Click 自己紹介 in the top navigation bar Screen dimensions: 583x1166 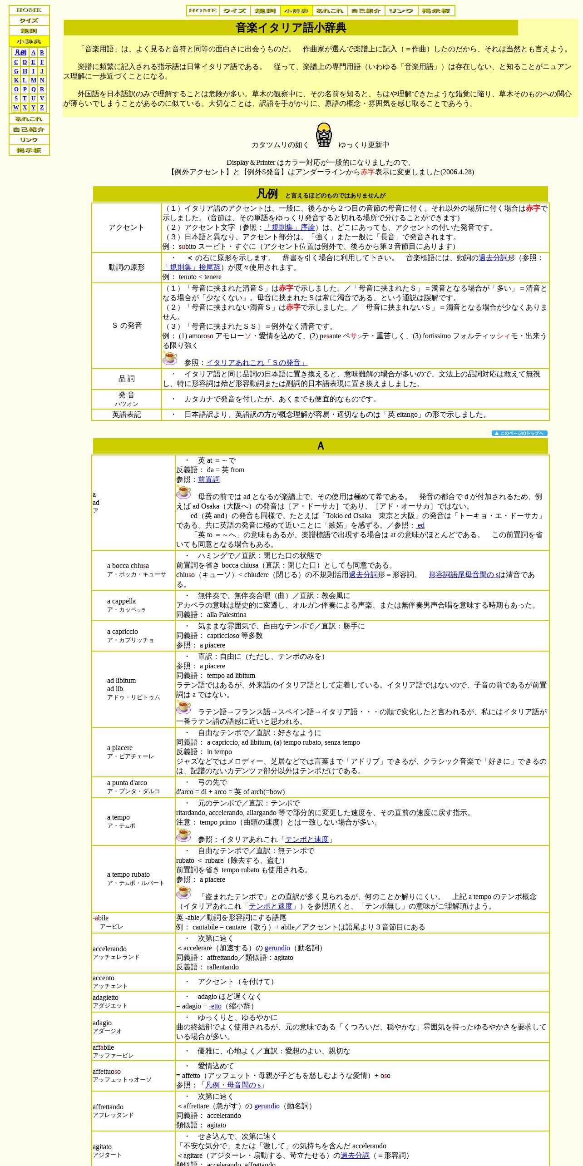point(366,11)
